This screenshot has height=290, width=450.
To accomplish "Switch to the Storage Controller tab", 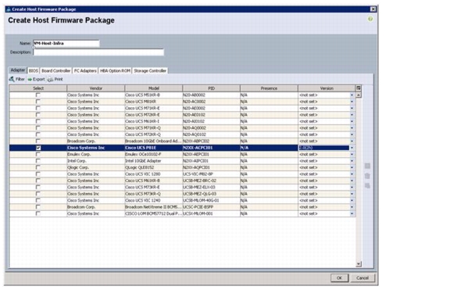I will tap(150, 70).
